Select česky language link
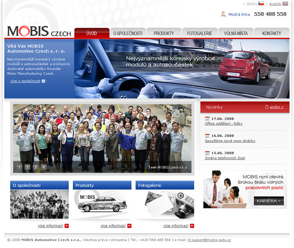294x248 pixels. 252,4
